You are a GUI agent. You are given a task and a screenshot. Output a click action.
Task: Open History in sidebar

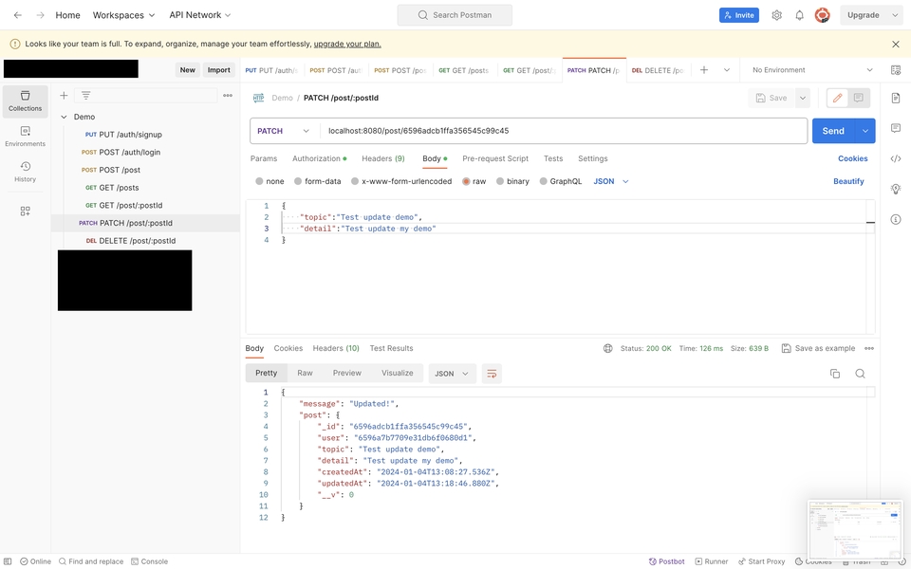[x=25, y=172]
